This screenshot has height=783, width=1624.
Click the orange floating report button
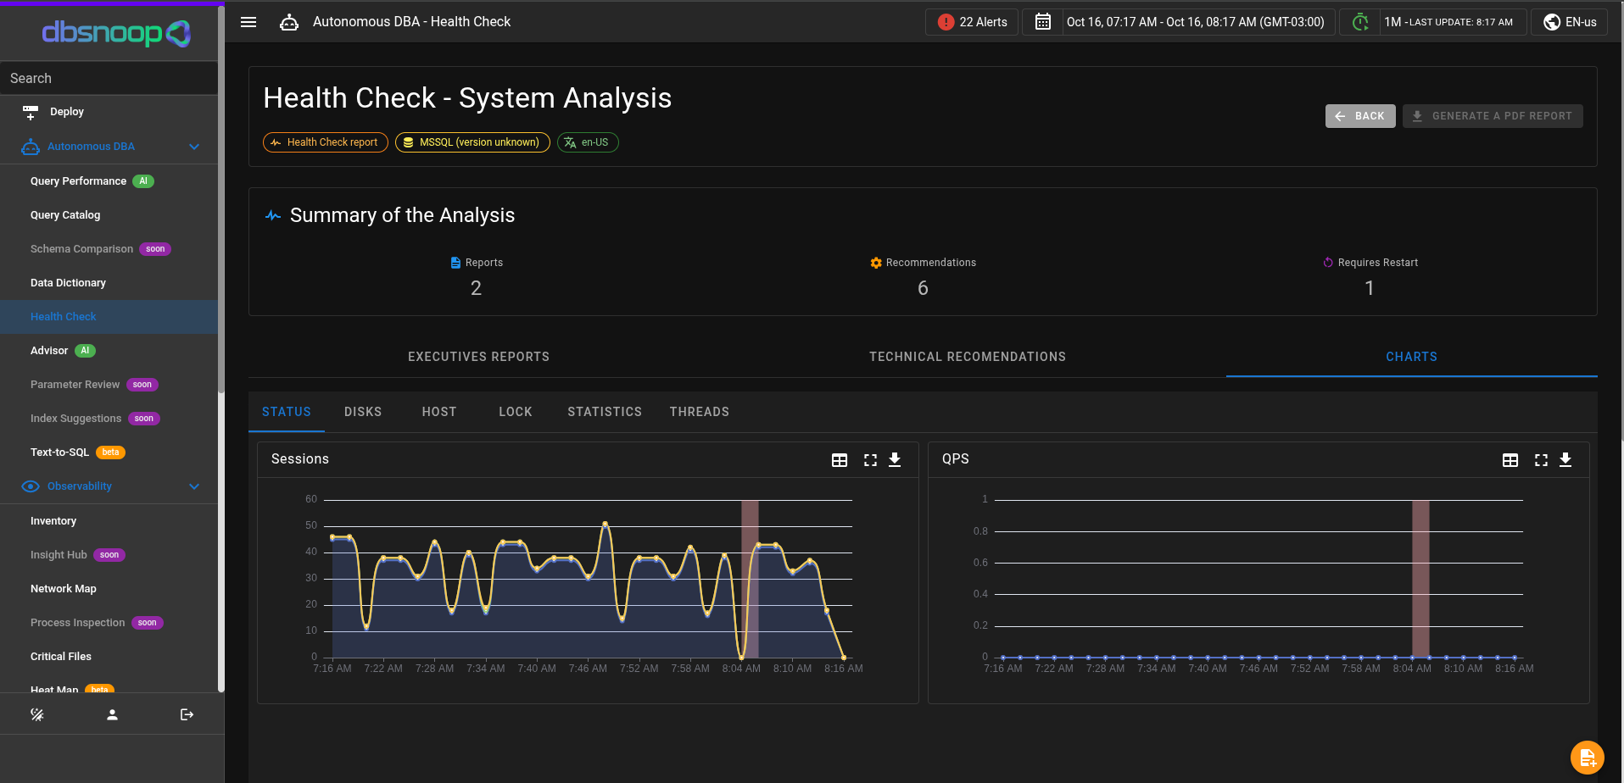(1587, 758)
